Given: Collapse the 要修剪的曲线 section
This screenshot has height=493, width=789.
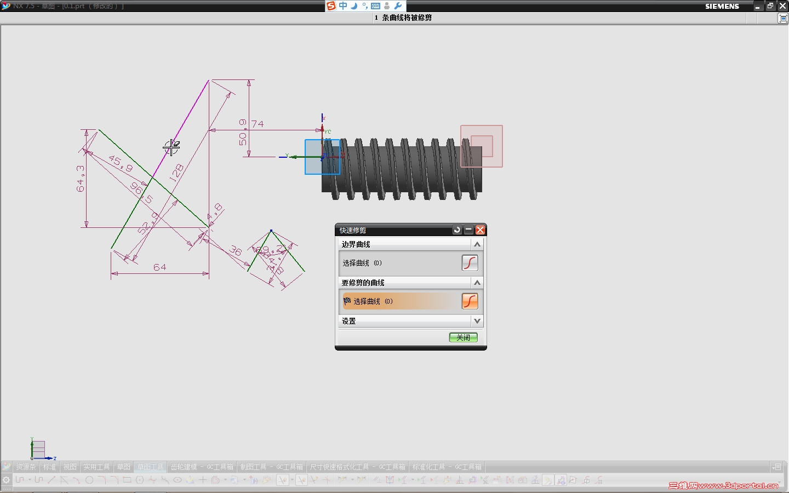Looking at the screenshot, I should pyautogui.click(x=477, y=283).
